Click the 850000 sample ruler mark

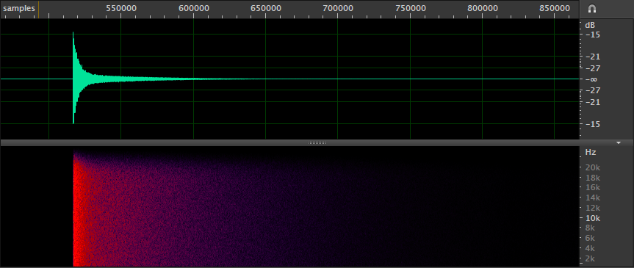555,8
